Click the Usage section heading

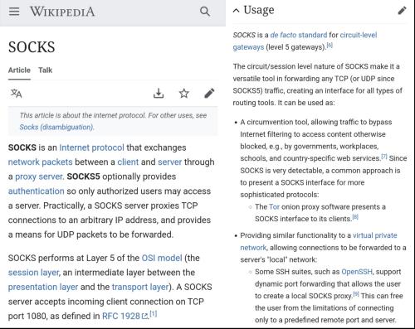[259, 10]
